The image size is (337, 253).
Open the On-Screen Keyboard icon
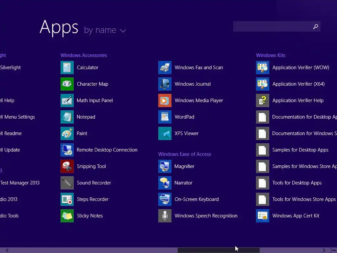165,199
